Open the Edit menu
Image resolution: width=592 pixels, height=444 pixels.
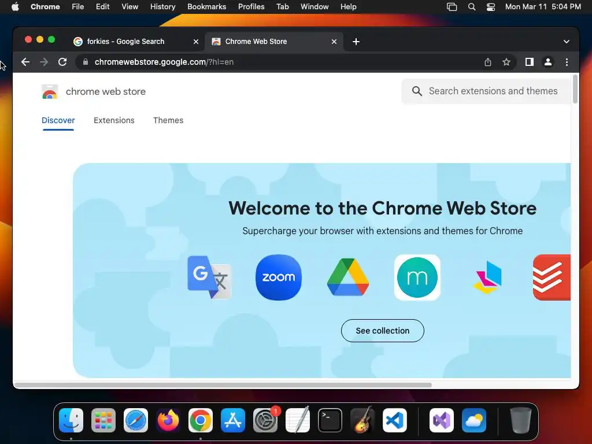102,7
